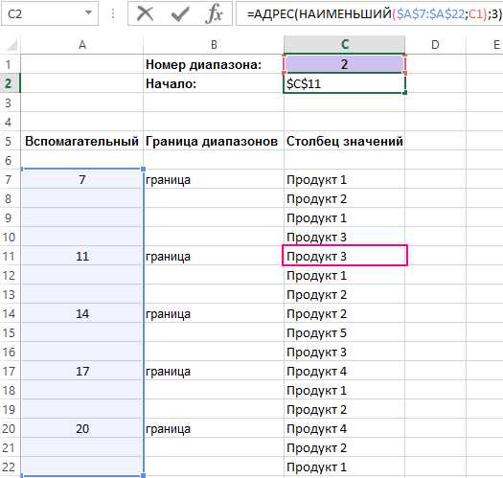The image size is (503, 478).
Task: Click 'граница' in row 11
Action: coord(214,256)
